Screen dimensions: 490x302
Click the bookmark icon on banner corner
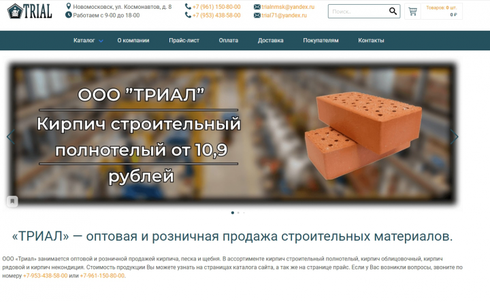coord(12,201)
